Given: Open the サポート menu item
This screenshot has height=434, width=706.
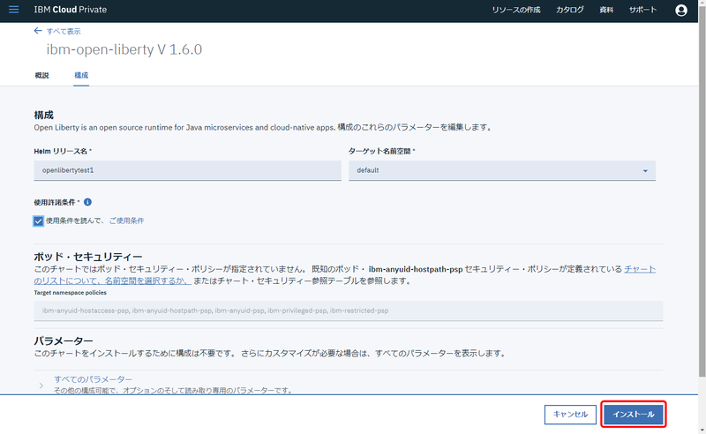Looking at the screenshot, I should pyautogui.click(x=642, y=10).
